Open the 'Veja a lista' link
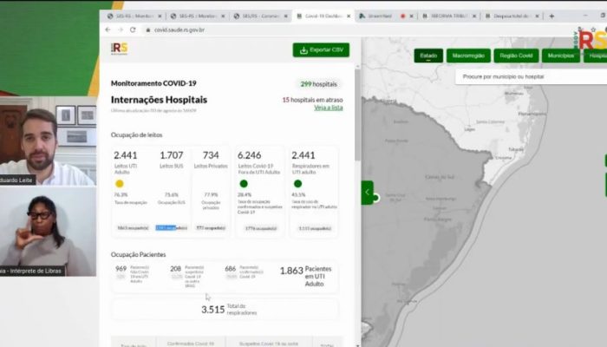 point(328,108)
